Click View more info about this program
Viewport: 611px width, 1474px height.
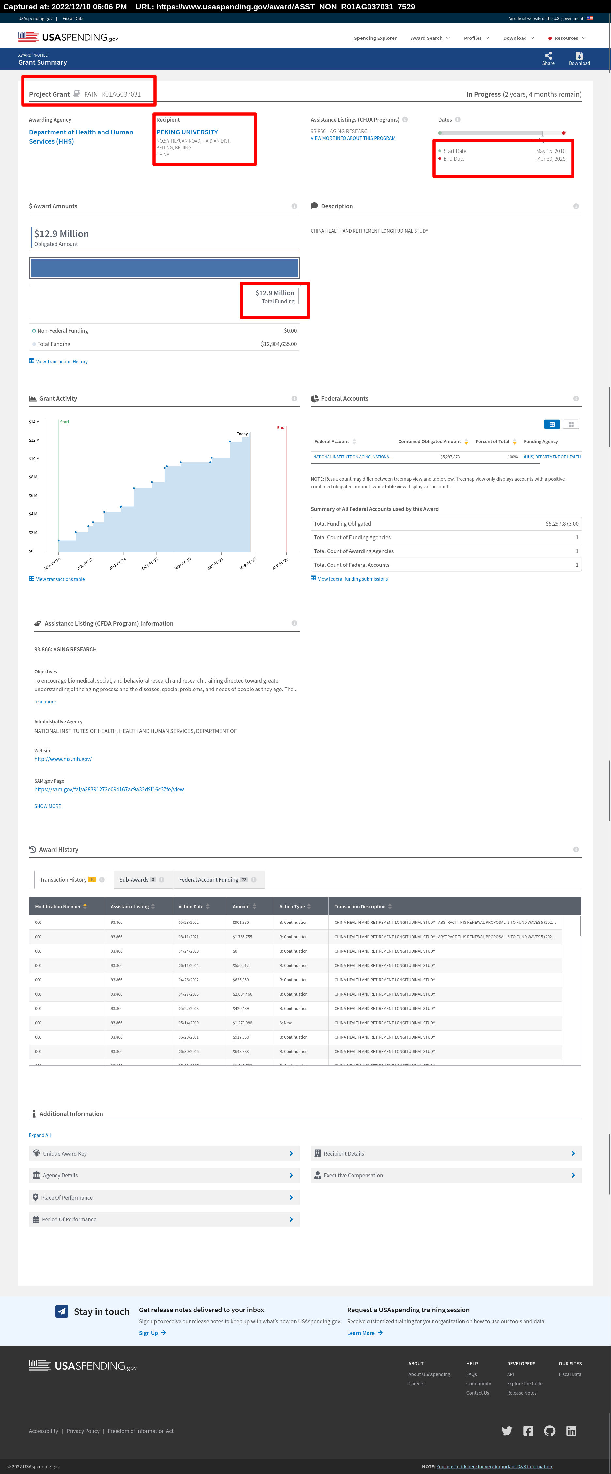[353, 138]
